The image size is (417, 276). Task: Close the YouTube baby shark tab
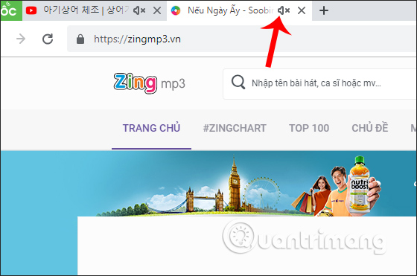pos(157,10)
